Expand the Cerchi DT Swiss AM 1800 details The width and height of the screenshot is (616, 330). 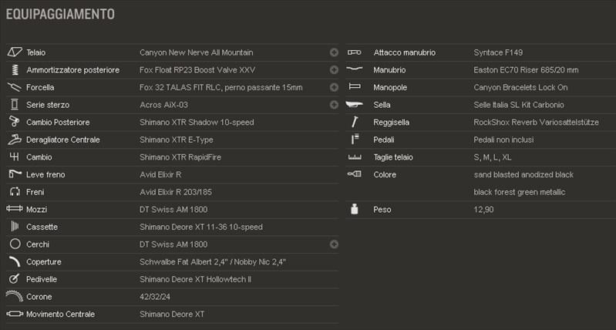point(334,244)
